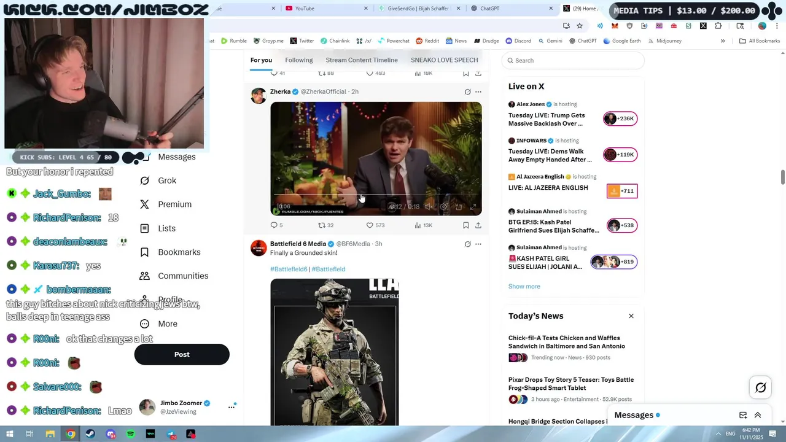This screenshot has height=442, width=786.
Task: Compose a new message in Messages drawer
Action: coord(743,415)
